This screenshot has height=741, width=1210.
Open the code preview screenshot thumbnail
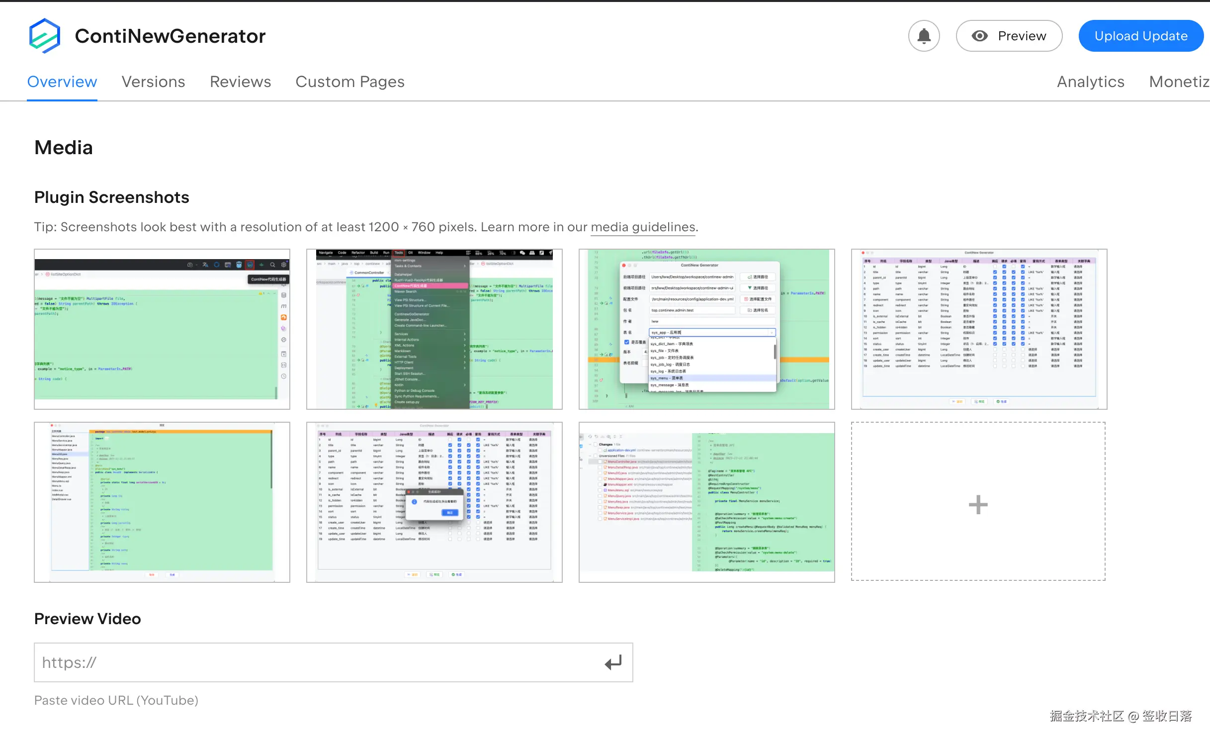162,502
